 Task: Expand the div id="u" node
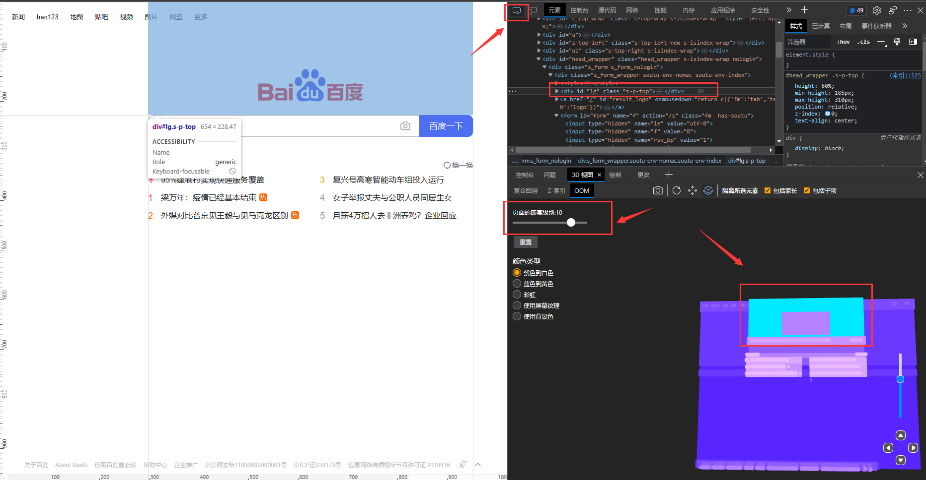(539, 35)
